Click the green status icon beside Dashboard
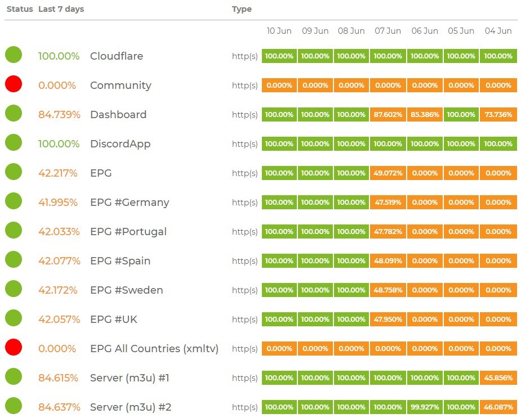Viewport: 521px width, 418px height. [14, 114]
